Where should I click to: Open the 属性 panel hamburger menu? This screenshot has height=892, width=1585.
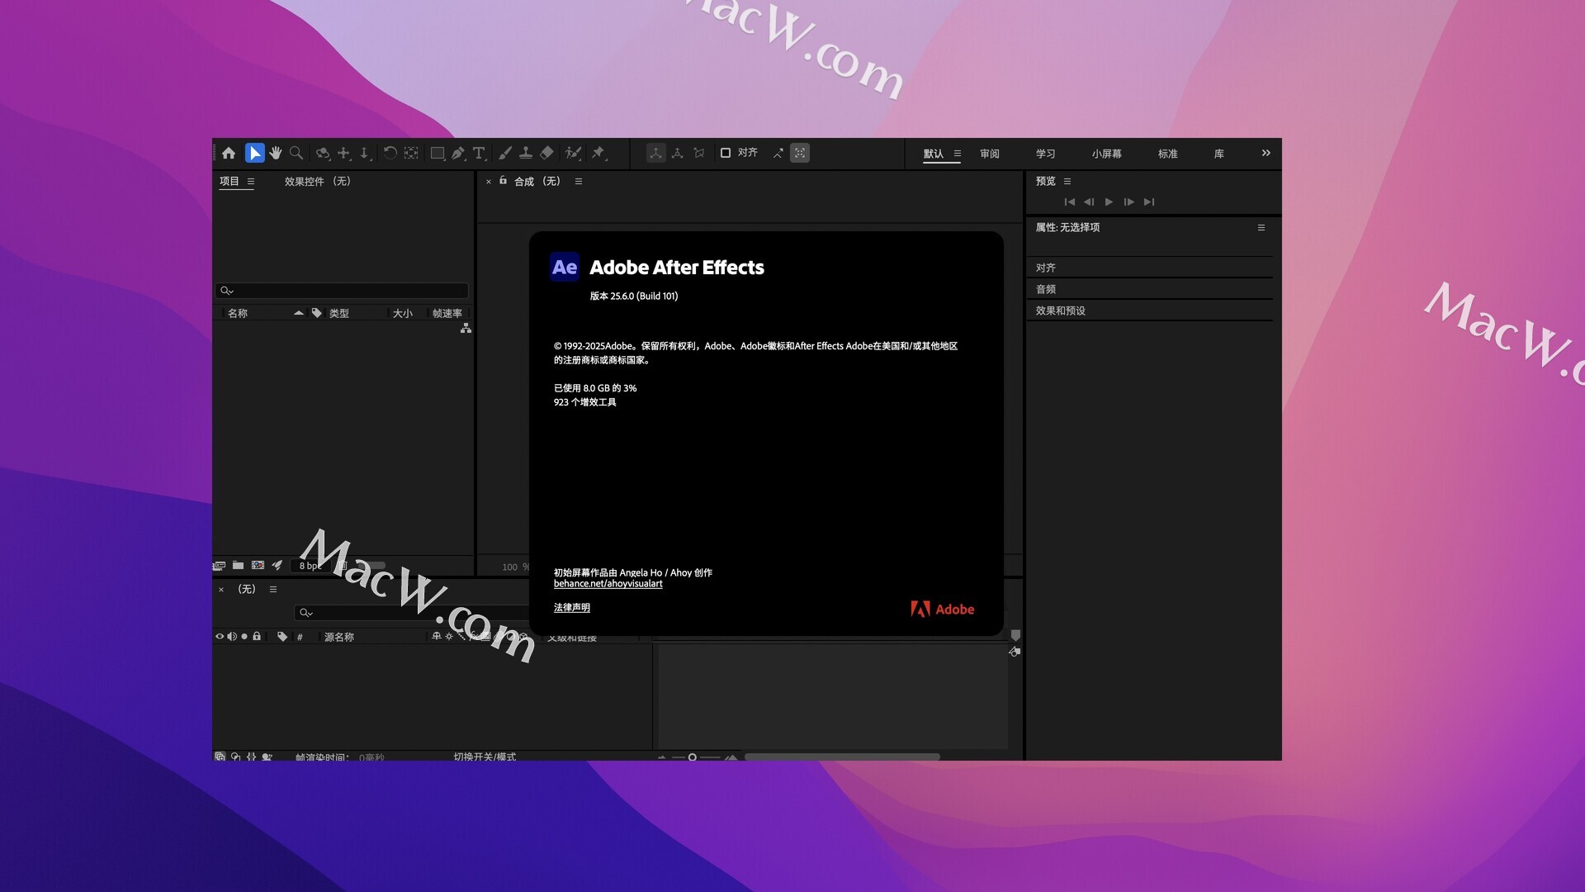(x=1261, y=227)
